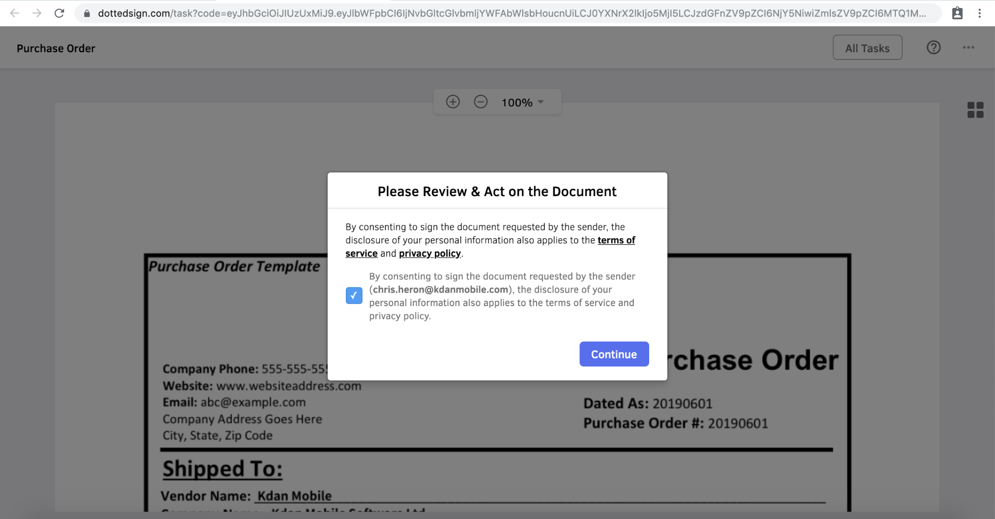Open the All Tasks button
Image resolution: width=995 pixels, height=519 pixels.
(867, 48)
